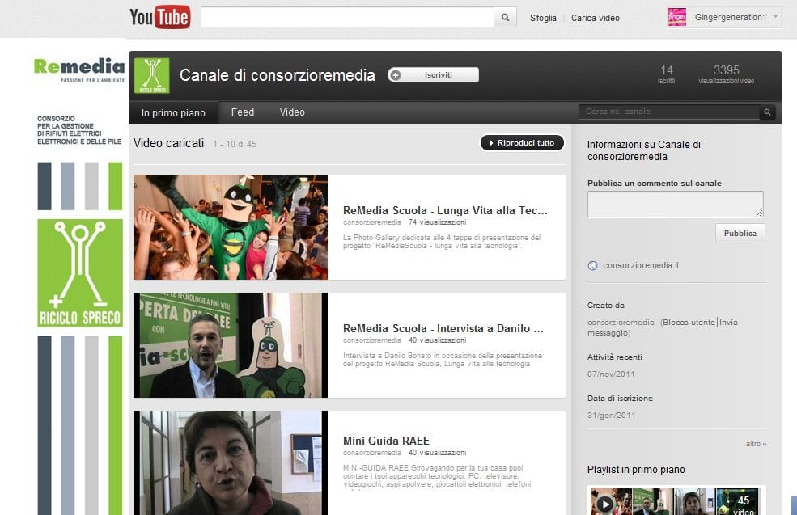Click the magnifier search button in YouTube header
Image resolution: width=797 pixels, height=515 pixels.
[505, 17]
